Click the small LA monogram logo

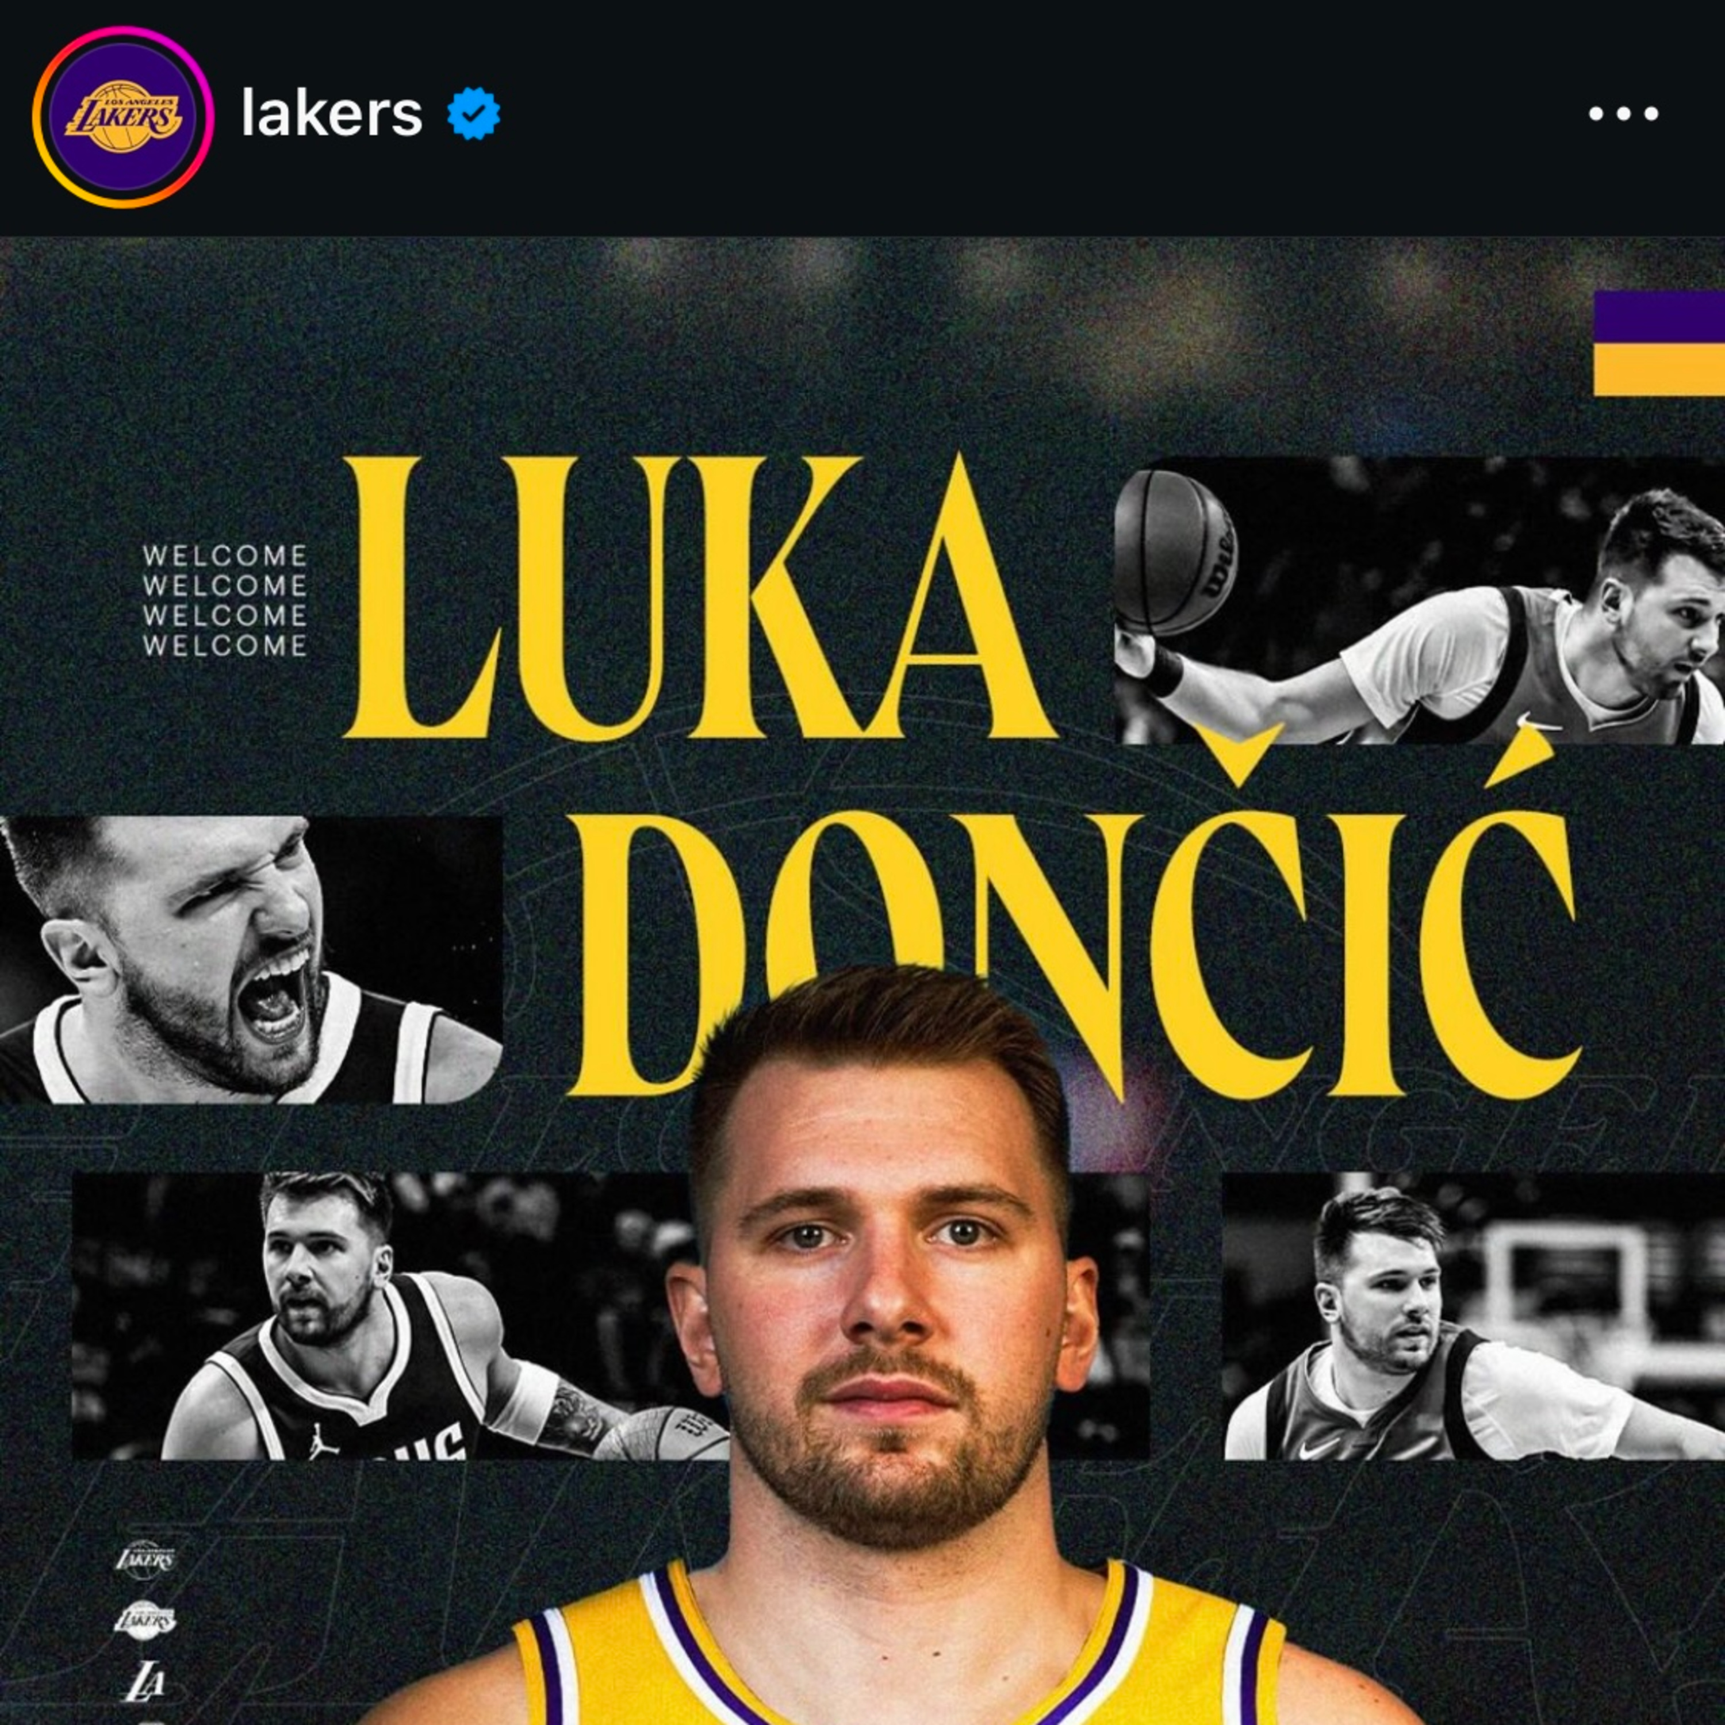tap(144, 1682)
